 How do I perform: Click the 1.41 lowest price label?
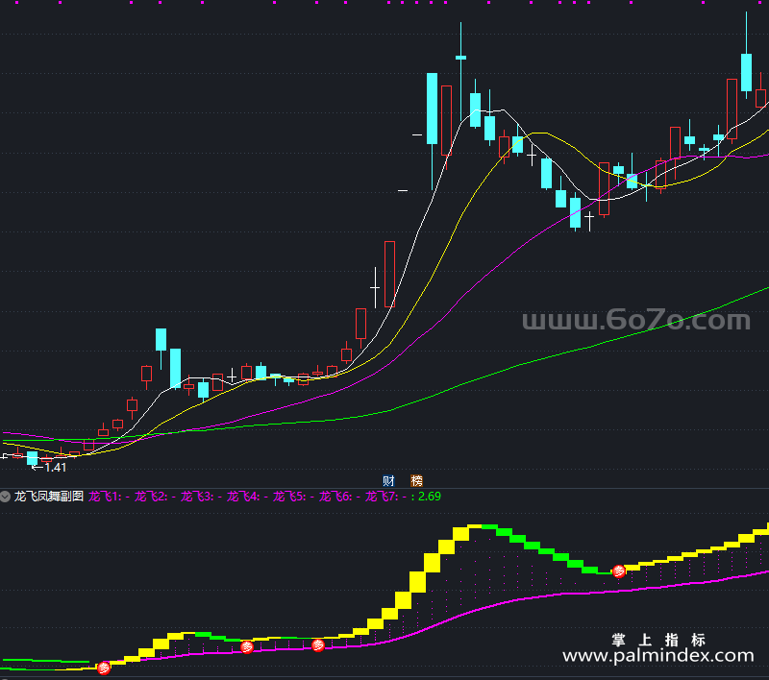tap(56, 468)
